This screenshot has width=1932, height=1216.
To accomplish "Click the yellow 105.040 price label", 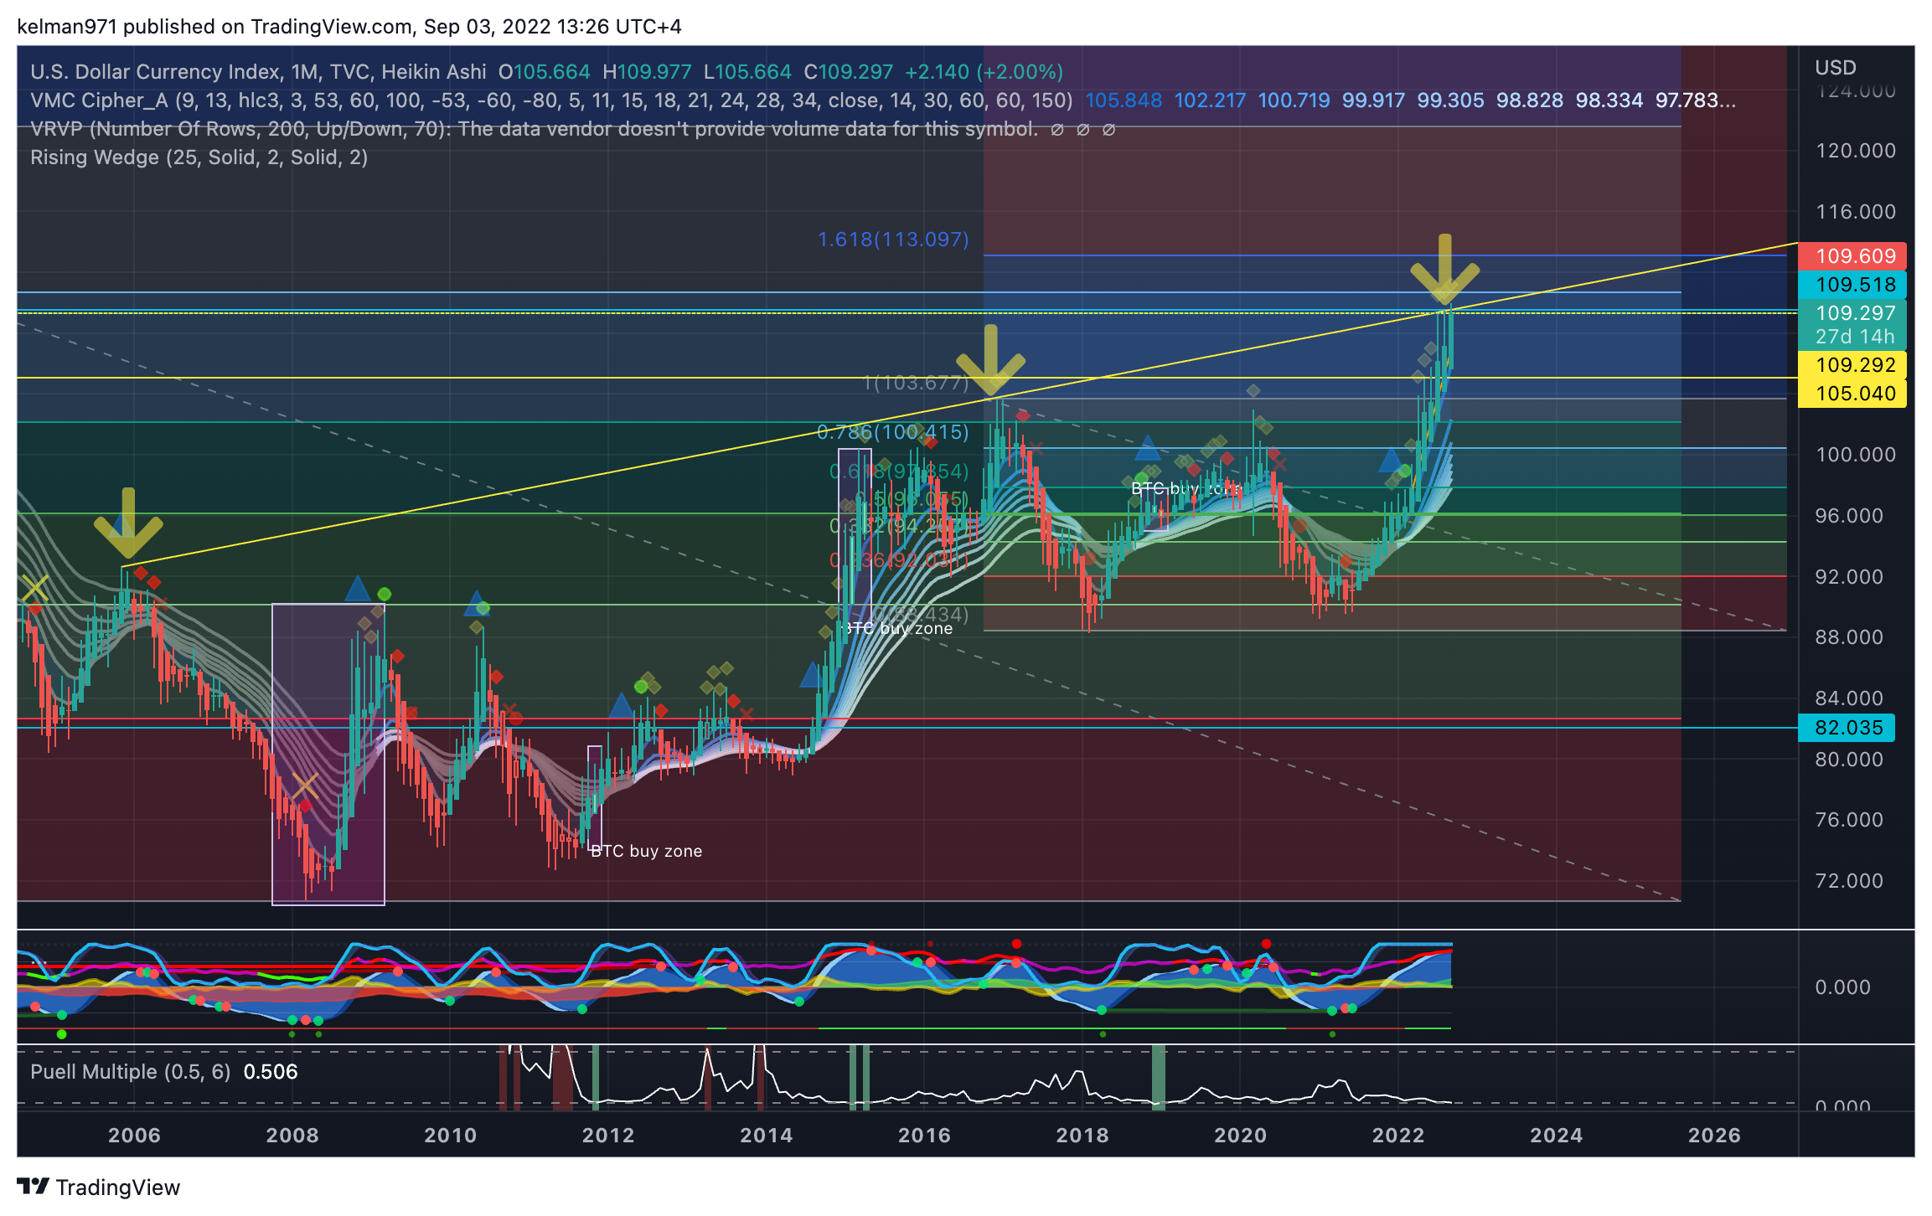I will coord(1852,394).
